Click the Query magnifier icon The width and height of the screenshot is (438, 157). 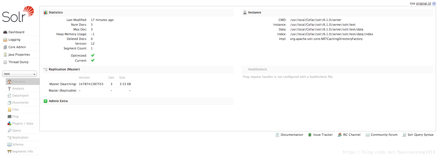pyautogui.click(x=10, y=131)
